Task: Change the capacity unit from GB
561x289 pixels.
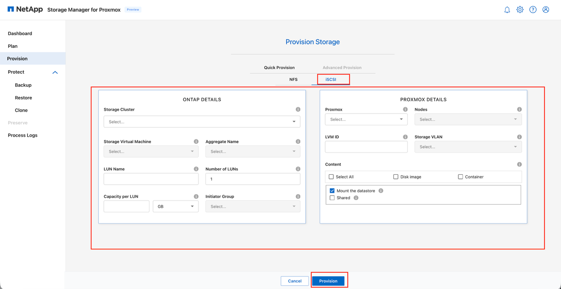Action: click(176, 206)
